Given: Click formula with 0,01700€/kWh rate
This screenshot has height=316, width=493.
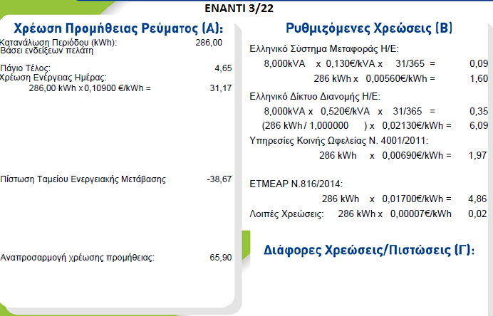Looking at the screenshot, I should pyautogui.click(x=387, y=199).
